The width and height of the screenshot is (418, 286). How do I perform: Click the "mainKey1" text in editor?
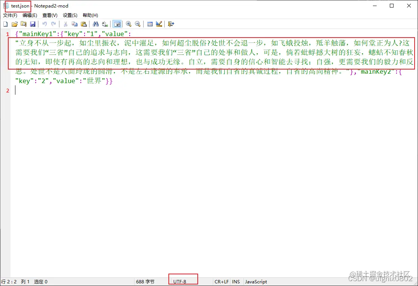(x=38, y=34)
